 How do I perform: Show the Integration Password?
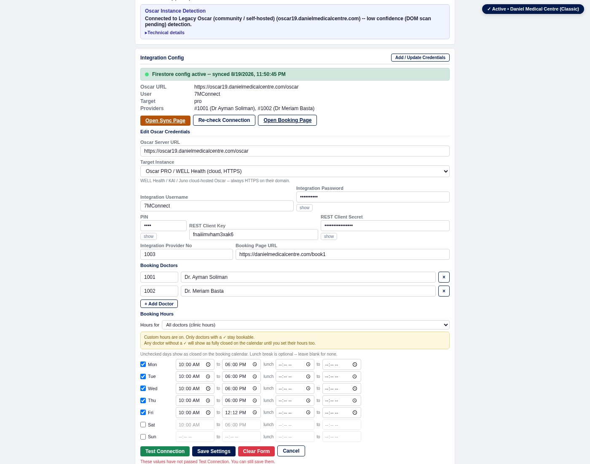click(304, 208)
